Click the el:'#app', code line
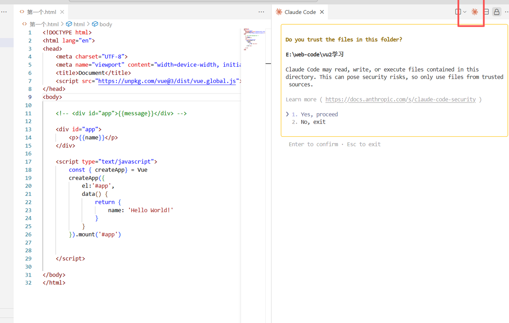The width and height of the screenshot is (509, 323). [98, 186]
